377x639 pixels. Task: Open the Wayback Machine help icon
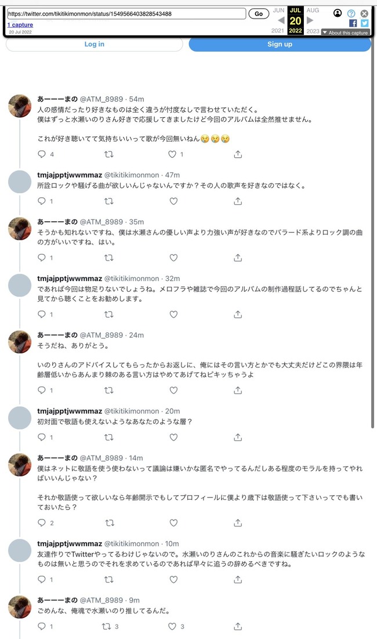pyautogui.click(x=351, y=13)
